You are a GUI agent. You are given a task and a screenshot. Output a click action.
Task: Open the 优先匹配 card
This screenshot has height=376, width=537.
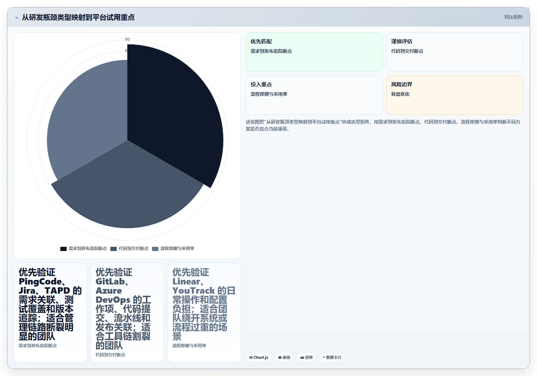(x=314, y=52)
